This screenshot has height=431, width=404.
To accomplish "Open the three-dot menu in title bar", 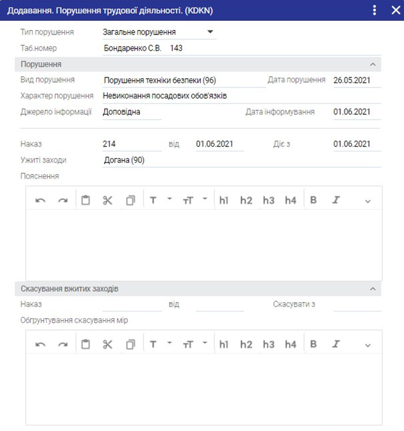I will click(x=375, y=10).
